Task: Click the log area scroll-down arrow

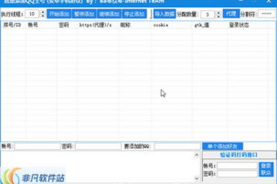Action: pyautogui.click(x=197, y=179)
